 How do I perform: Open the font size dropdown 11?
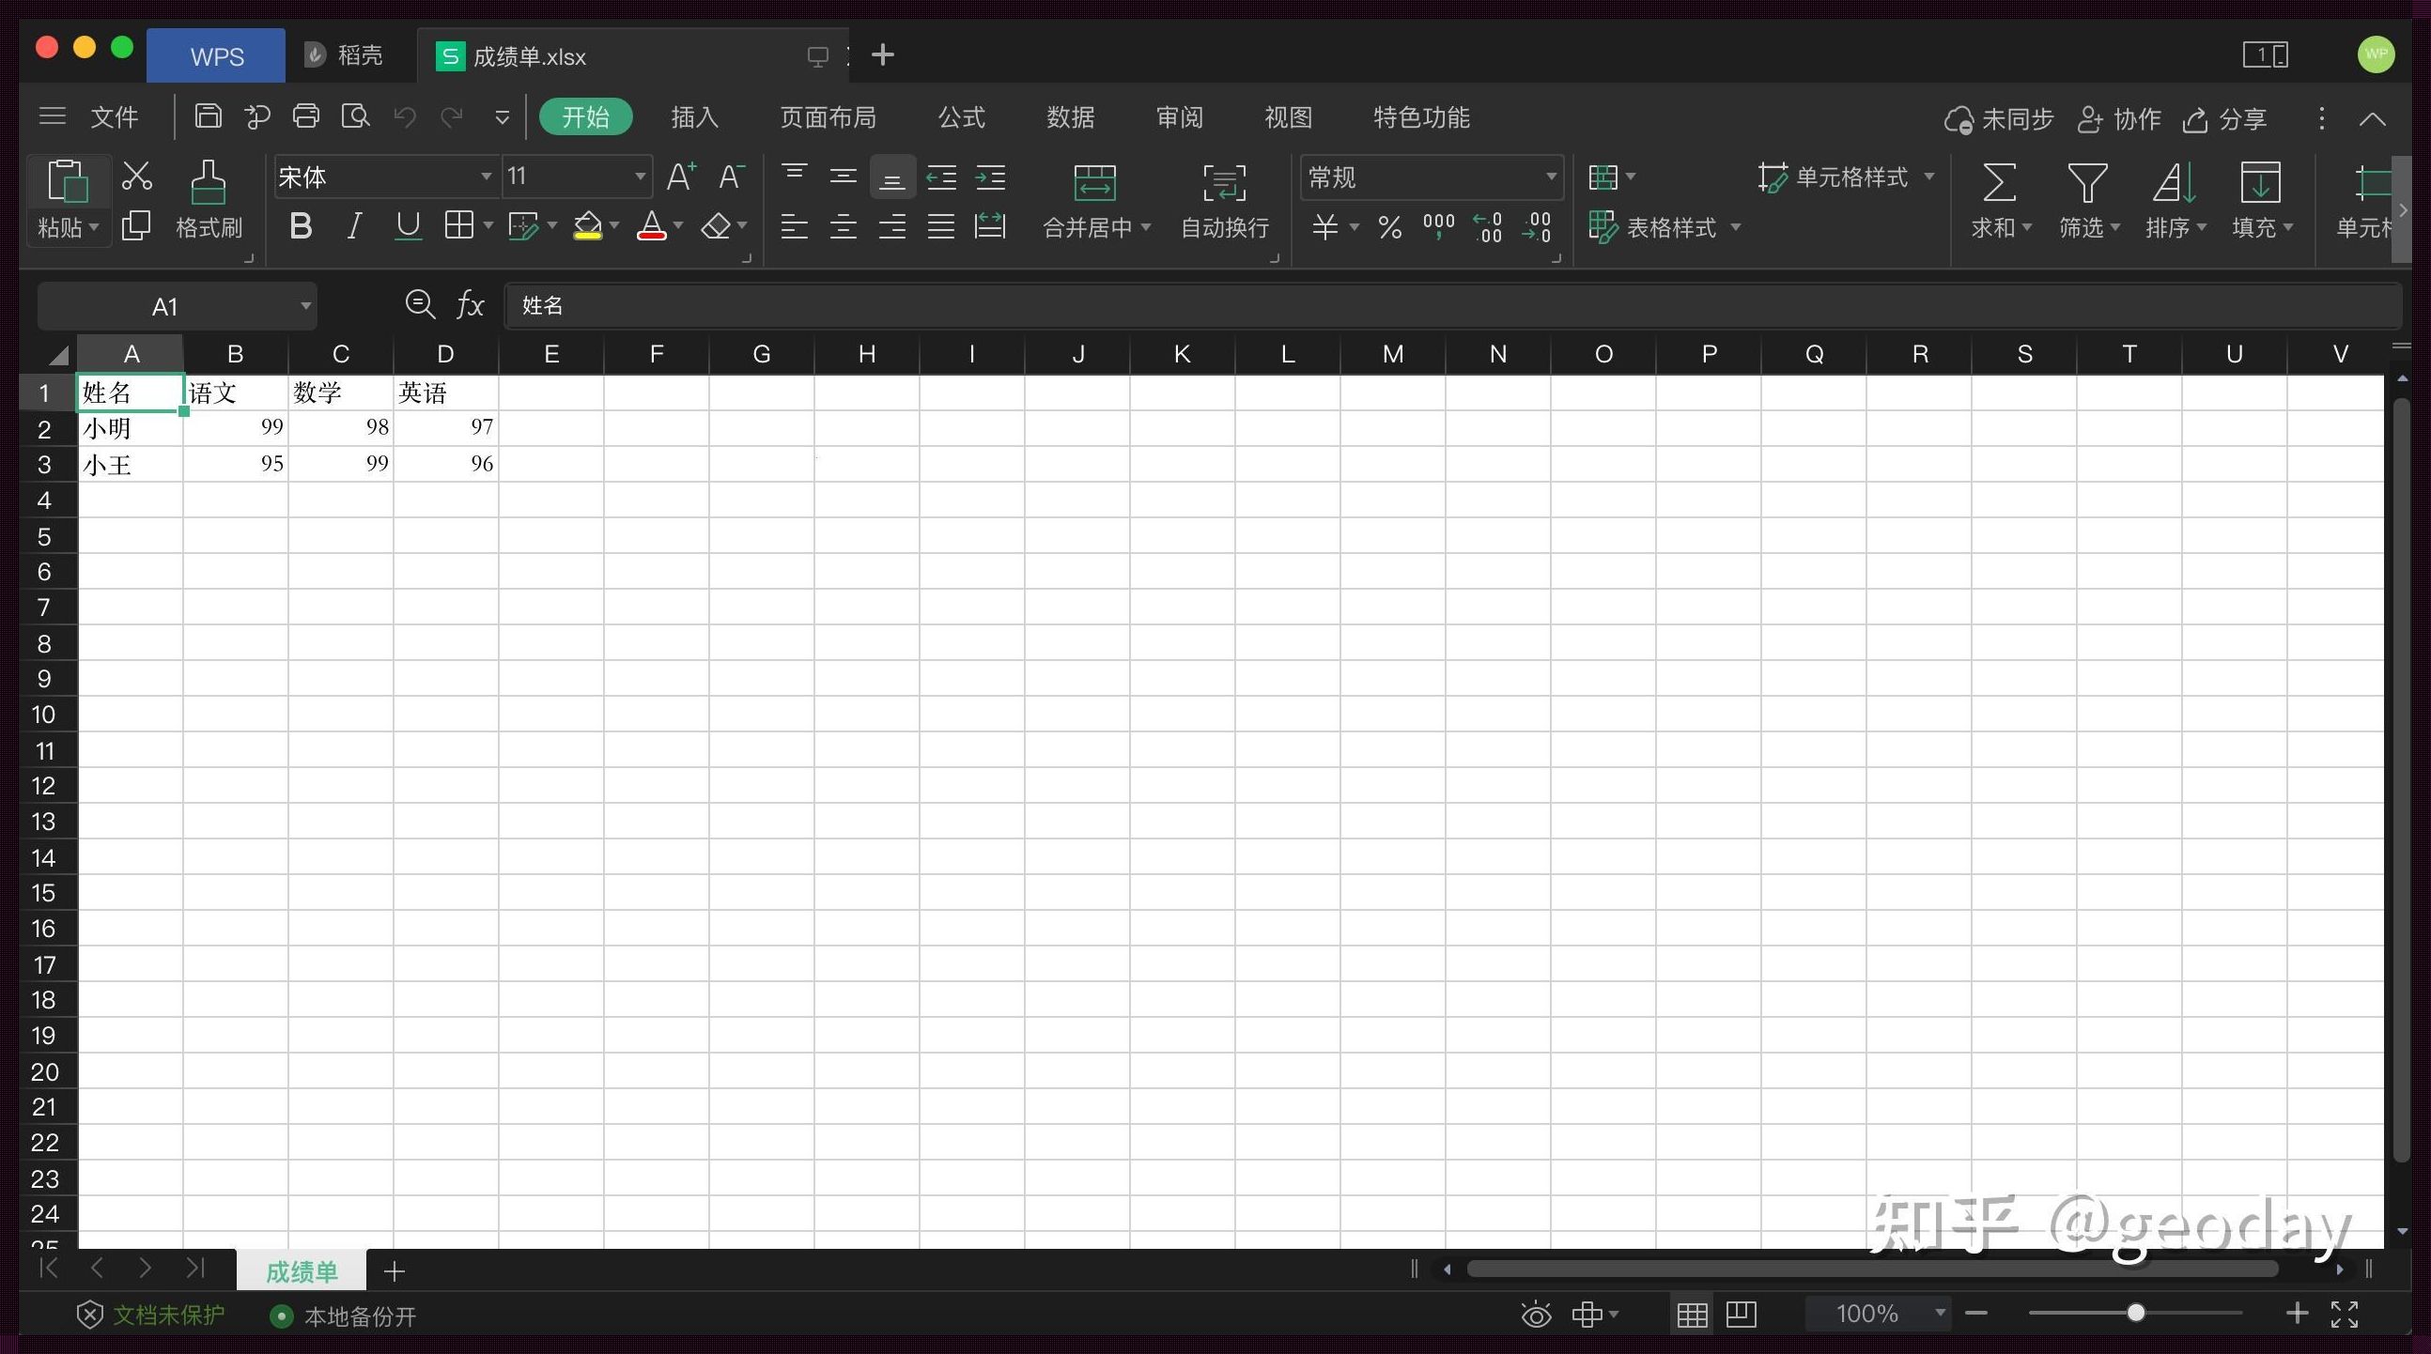coord(640,177)
